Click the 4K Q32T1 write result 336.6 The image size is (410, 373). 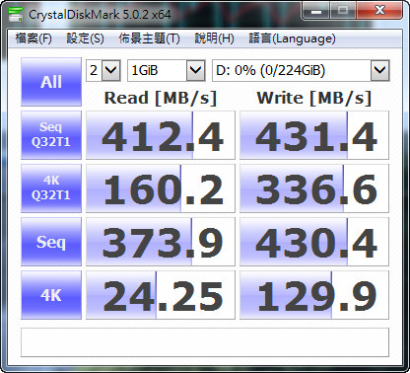(x=314, y=188)
